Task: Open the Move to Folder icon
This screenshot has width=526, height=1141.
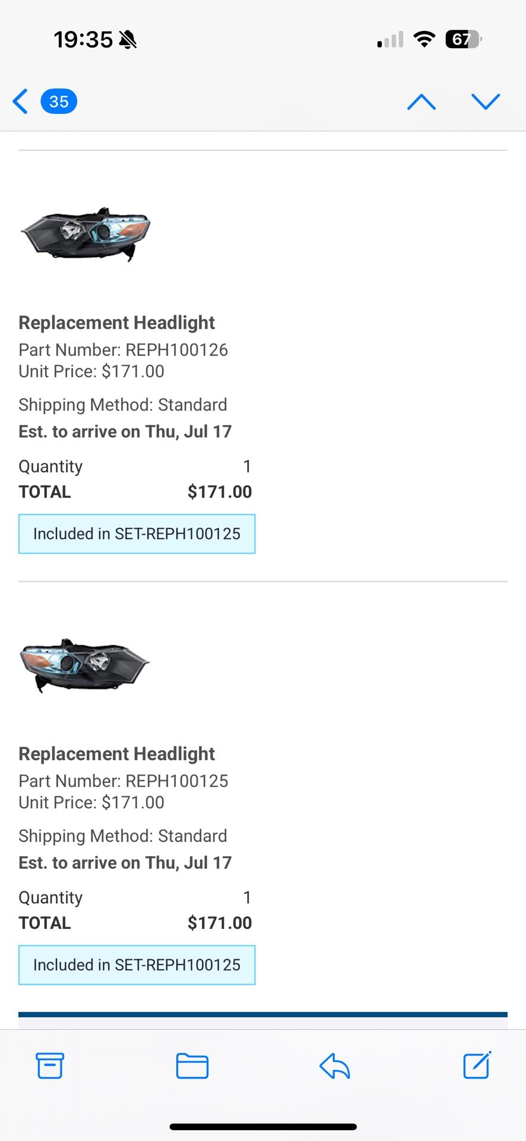Action: (x=192, y=1066)
